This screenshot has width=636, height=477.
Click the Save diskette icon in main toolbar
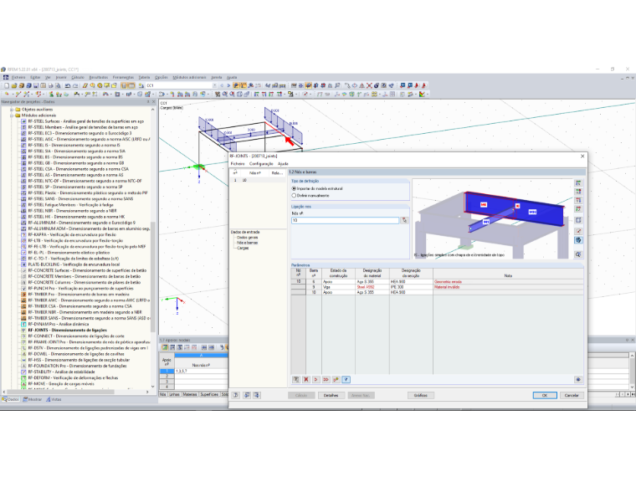36,85
